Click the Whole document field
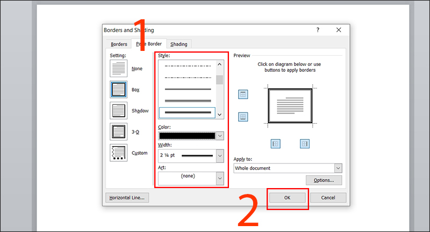 click(284, 168)
